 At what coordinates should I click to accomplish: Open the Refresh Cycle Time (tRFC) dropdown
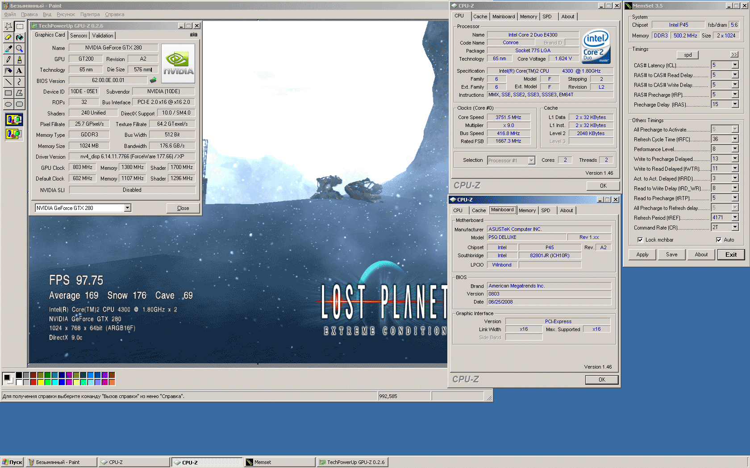pos(735,139)
